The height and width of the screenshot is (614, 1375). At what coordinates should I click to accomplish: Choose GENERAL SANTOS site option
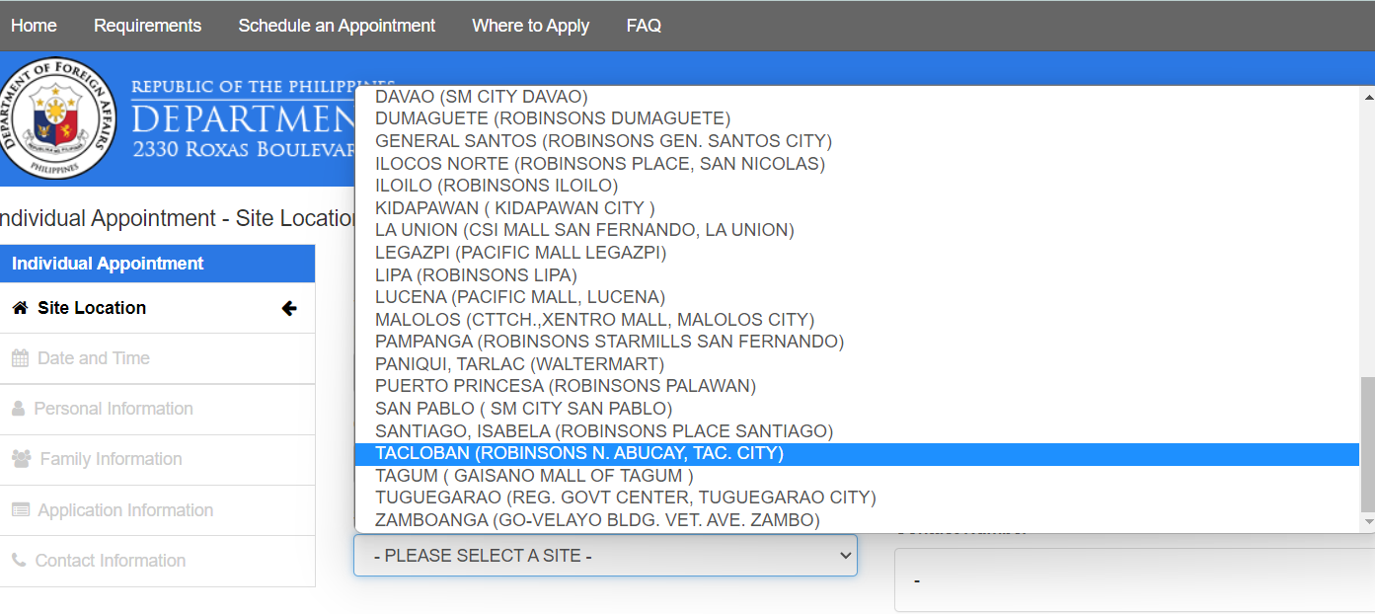[857, 141]
